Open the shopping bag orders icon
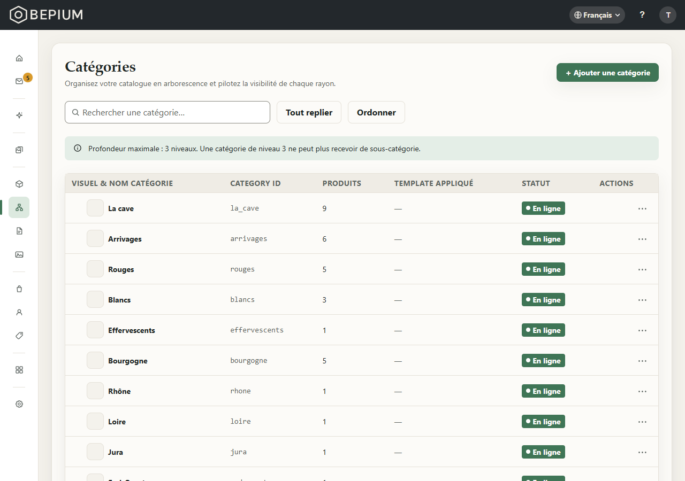Viewport: 685px width, 481px height. click(x=19, y=289)
